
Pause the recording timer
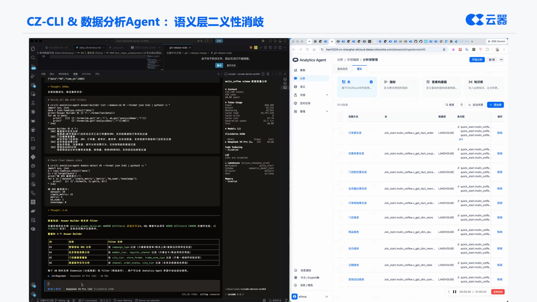455,292
